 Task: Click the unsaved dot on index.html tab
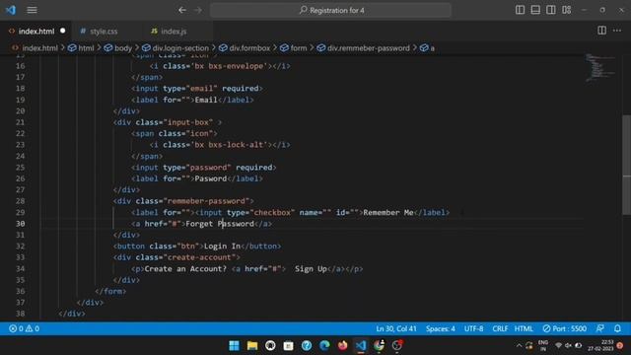63,31
